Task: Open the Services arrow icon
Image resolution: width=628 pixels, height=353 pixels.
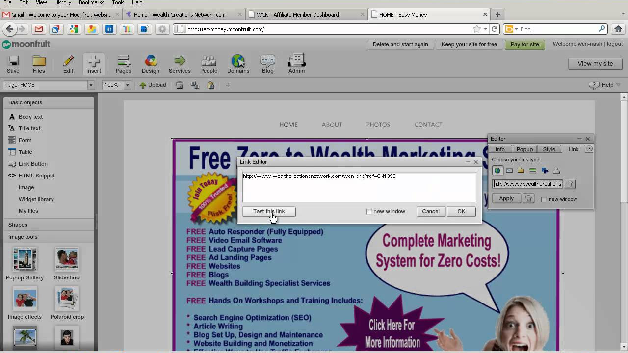Action: (x=180, y=64)
